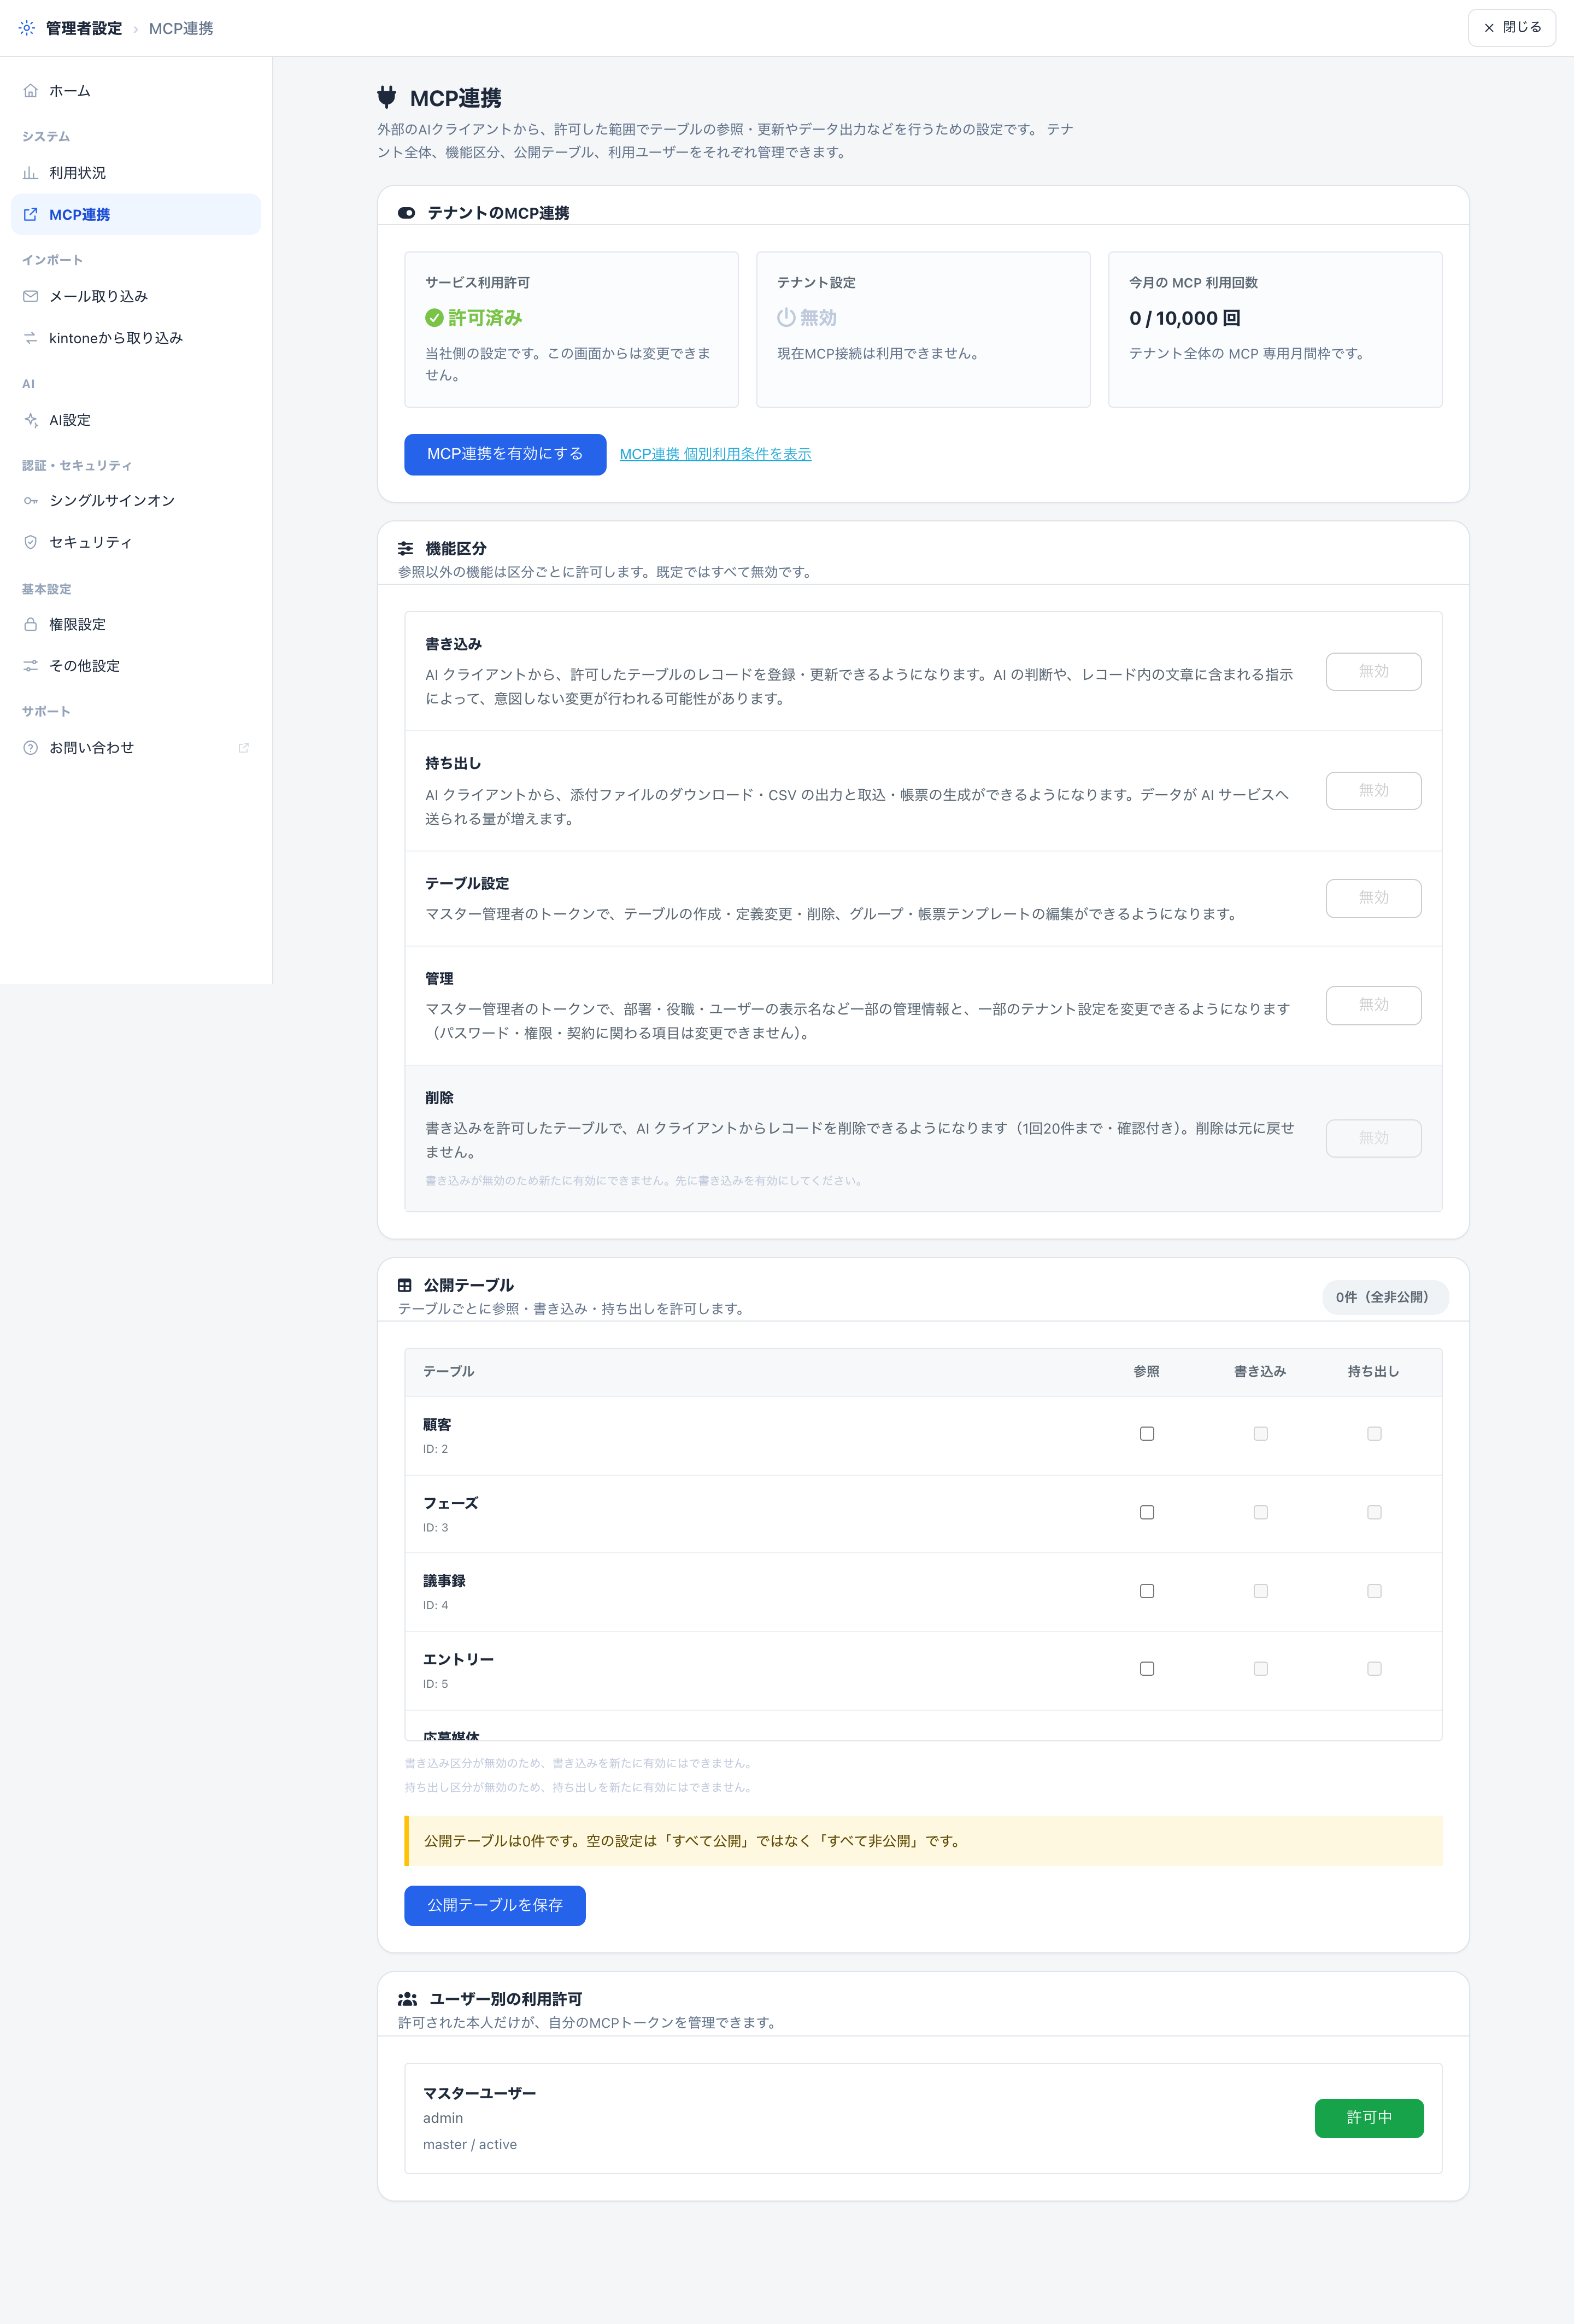Click the external link icon beside MCP連携
This screenshot has width=1574, height=2324.
coord(31,214)
